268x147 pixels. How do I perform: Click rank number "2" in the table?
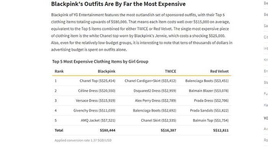(x=56, y=91)
